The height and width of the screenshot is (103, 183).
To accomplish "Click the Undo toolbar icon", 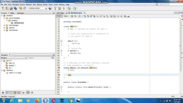I will pyautogui.click(x=21, y=8).
